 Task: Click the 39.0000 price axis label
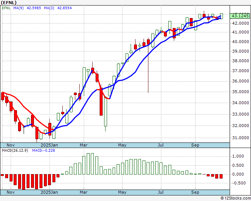click(x=241, y=51)
